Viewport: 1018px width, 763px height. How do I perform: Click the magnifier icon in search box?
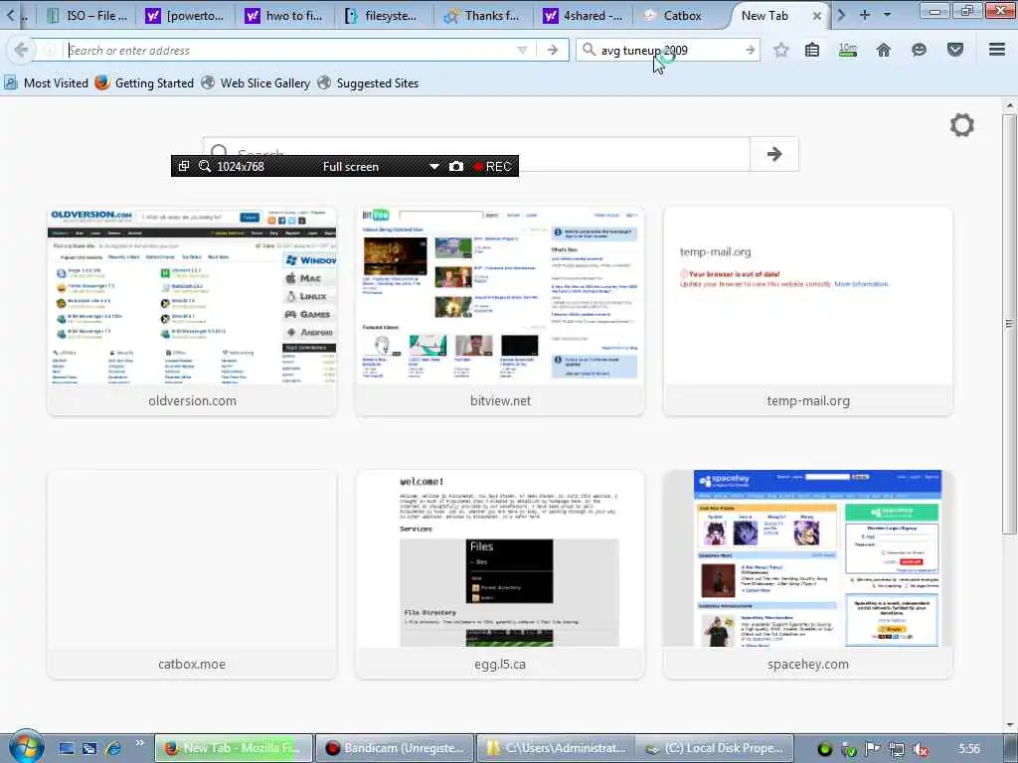point(589,50)
